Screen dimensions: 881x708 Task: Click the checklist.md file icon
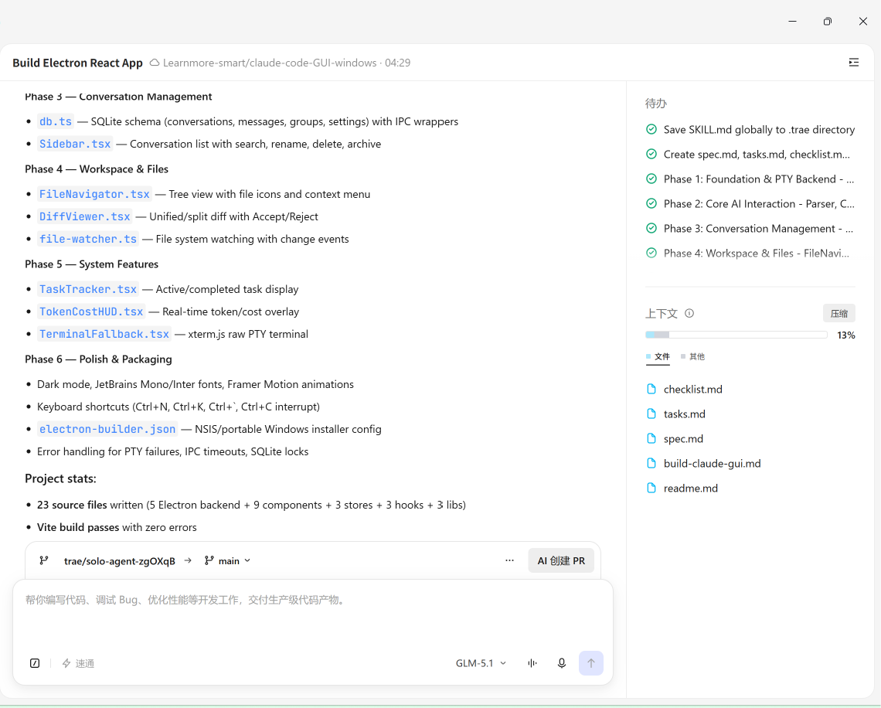pos(651,389)
